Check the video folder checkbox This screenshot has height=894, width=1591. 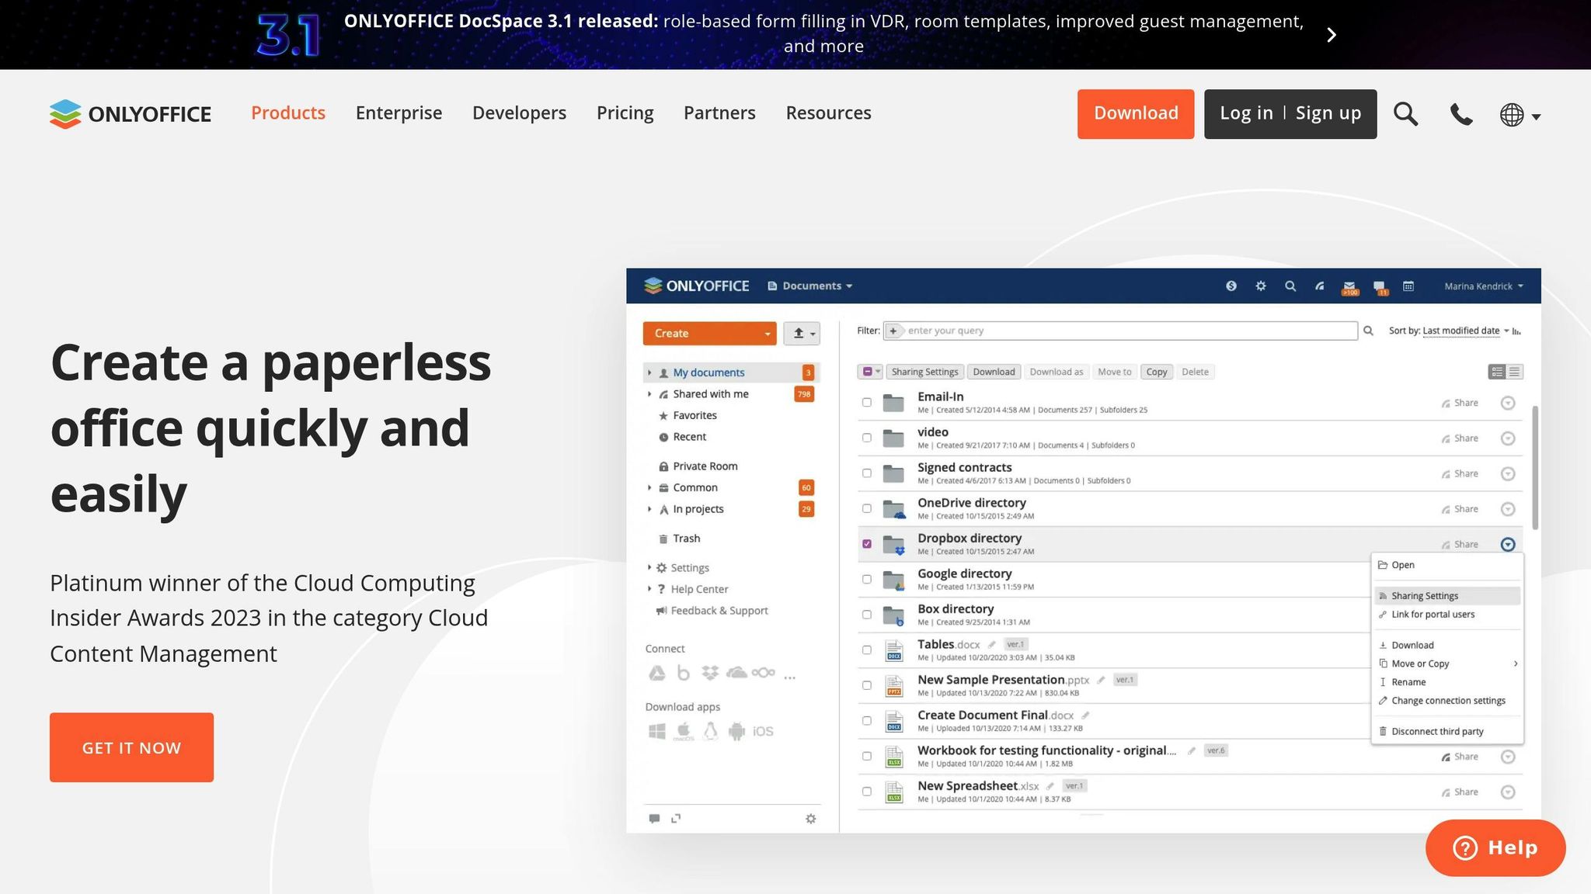(867, 438)
